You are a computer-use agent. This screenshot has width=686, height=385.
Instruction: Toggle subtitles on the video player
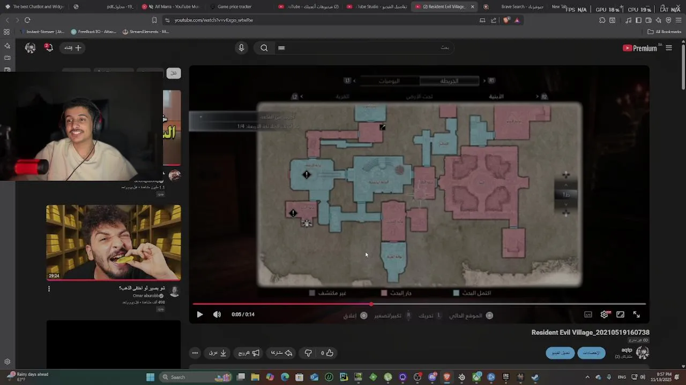[588, 314]
